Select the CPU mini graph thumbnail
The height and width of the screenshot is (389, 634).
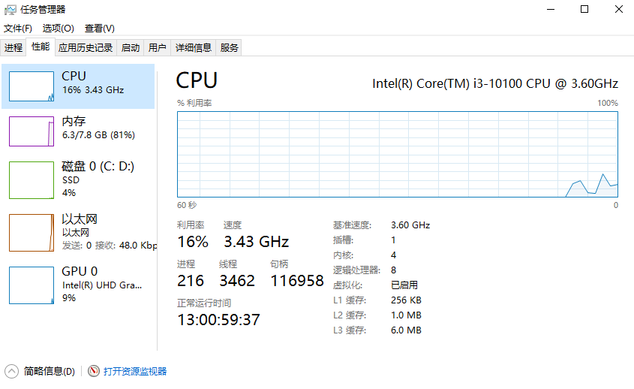coord(32,86)
